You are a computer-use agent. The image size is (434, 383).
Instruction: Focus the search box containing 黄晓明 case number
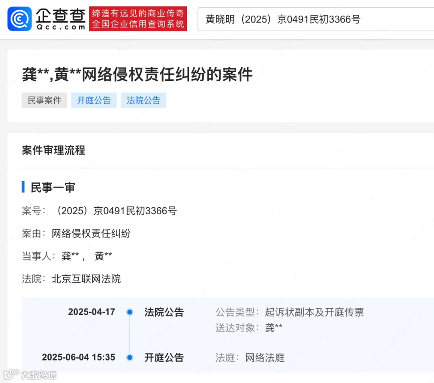point(315,19)
